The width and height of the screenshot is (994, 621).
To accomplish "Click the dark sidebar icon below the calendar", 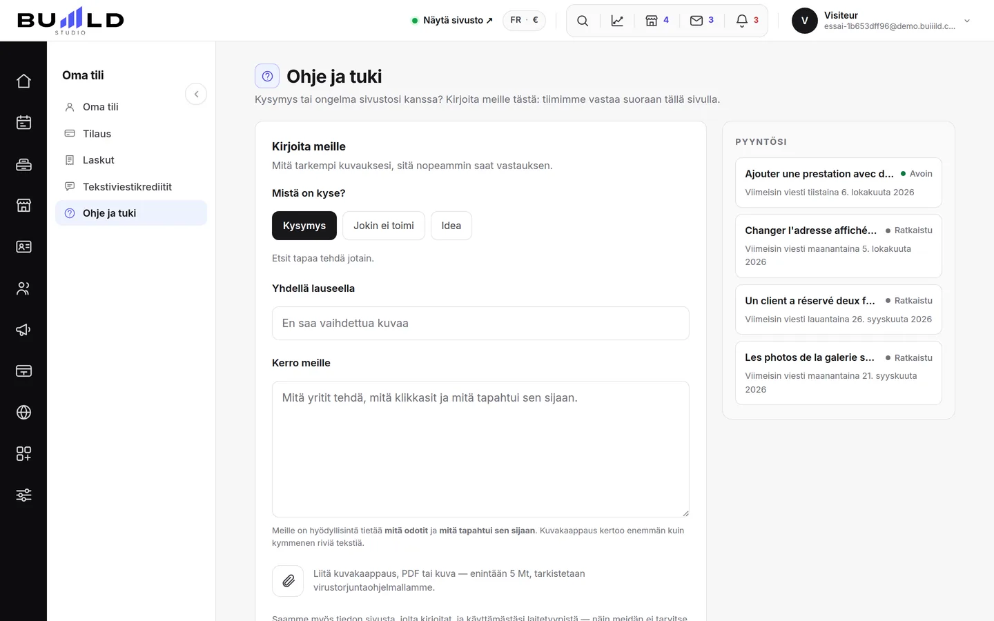I will (23, 164).
